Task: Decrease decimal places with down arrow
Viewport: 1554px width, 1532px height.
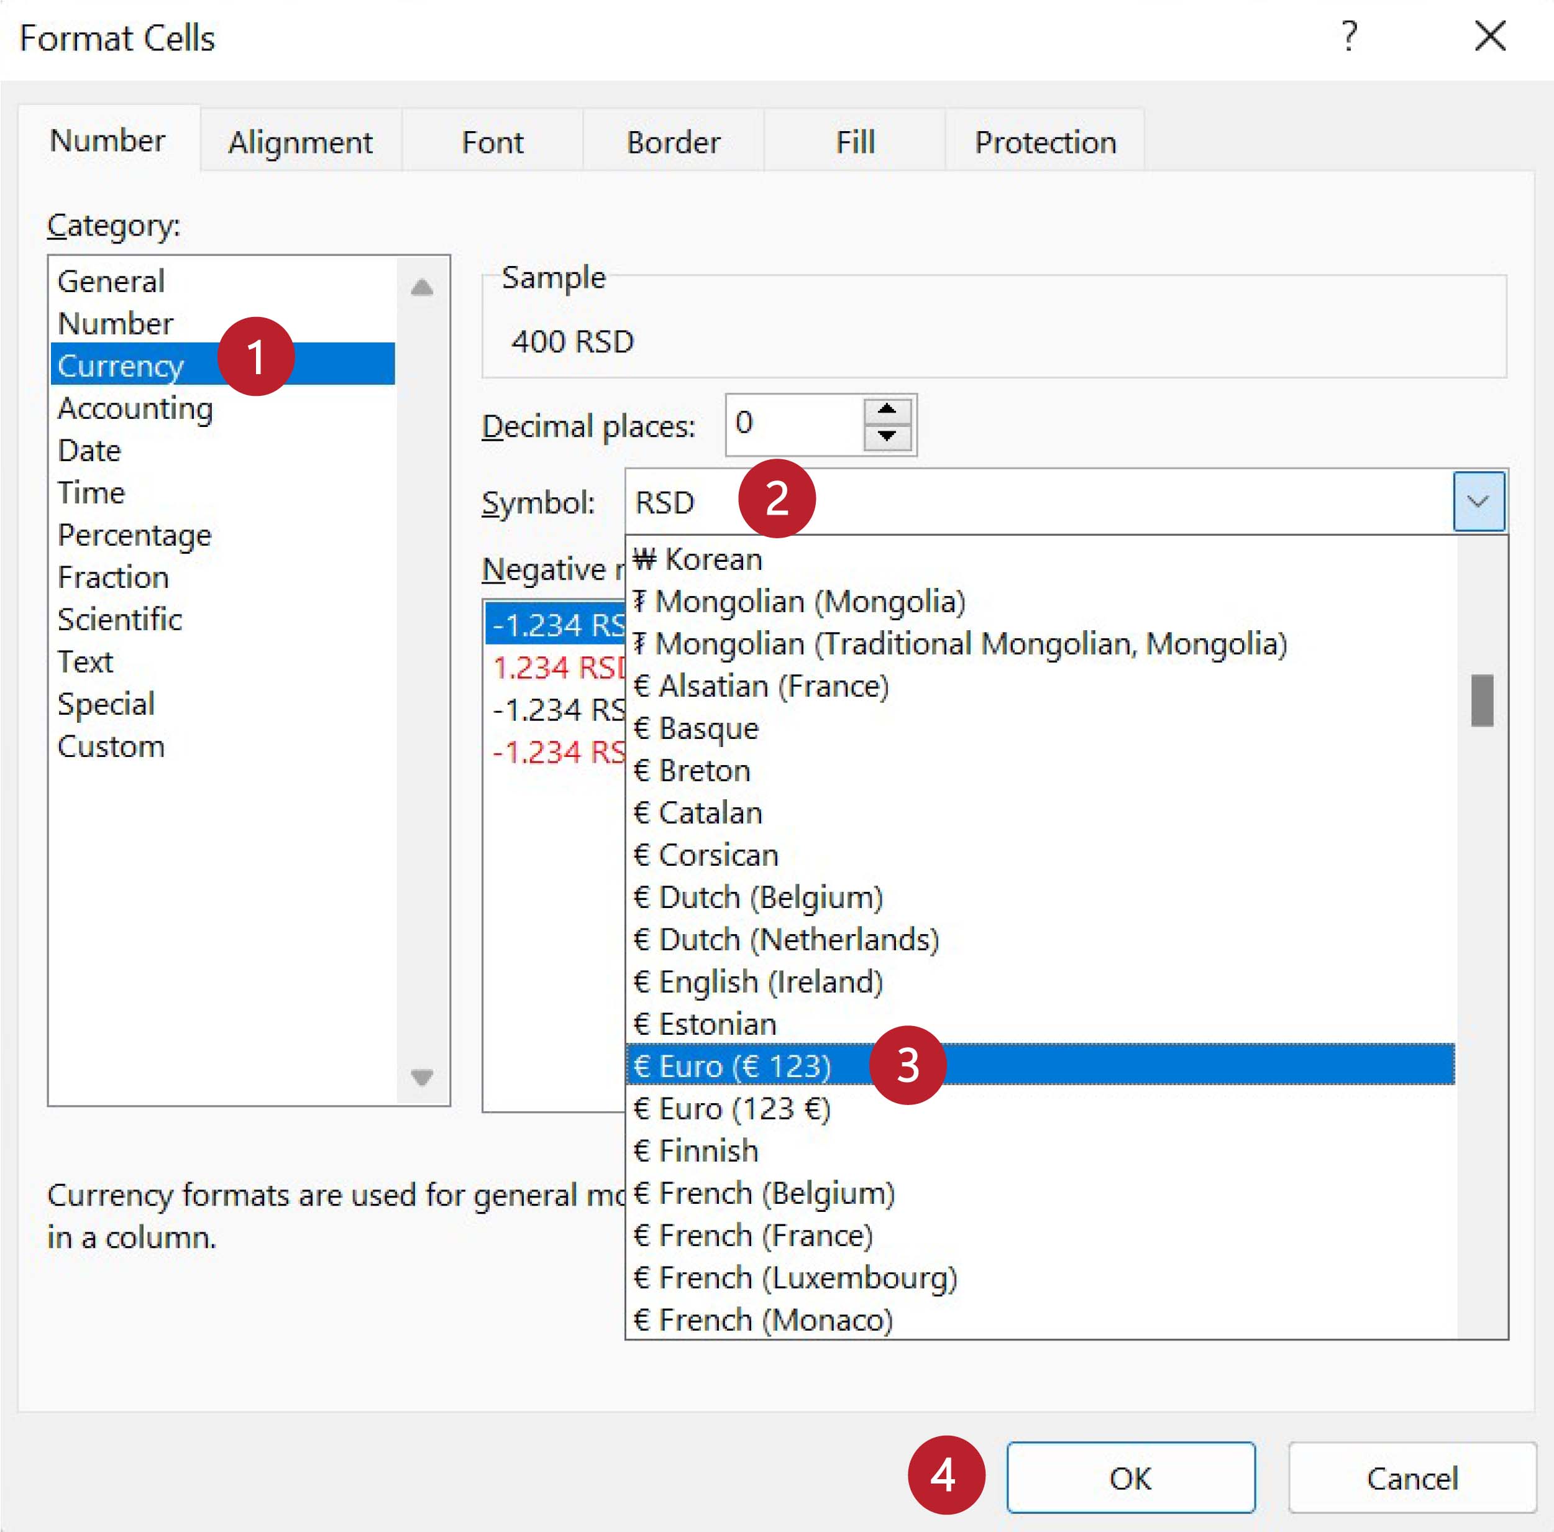Action: [887, 436]
